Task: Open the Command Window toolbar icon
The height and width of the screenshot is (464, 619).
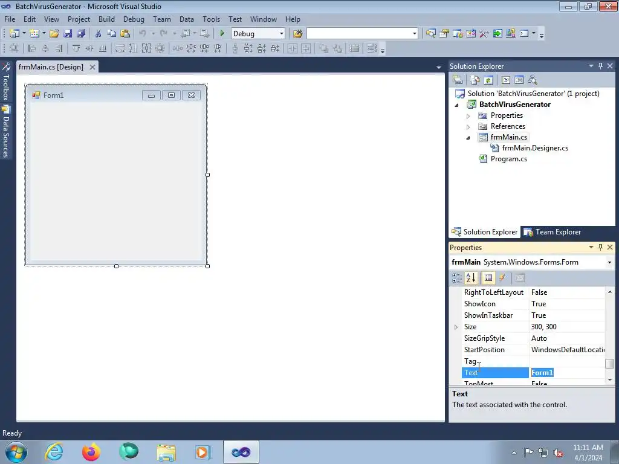Action: click(x=524, y=34)
